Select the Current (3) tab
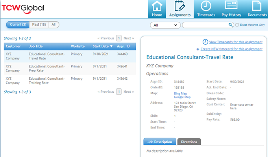This screenshot has height=157, width=268. tap(18, 24)
